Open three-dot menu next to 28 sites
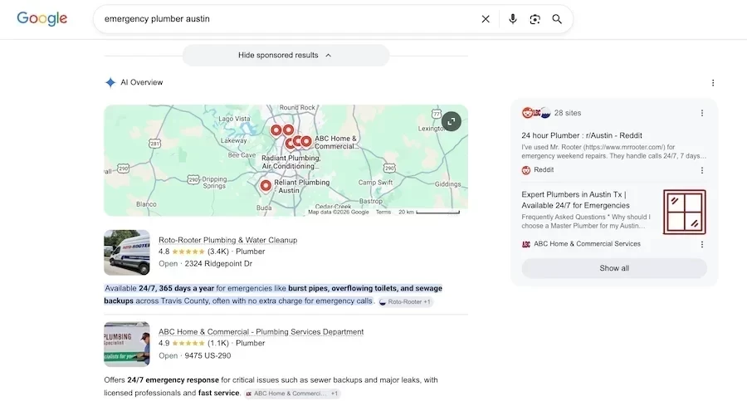Screen dimensions: 747x401 (701, 113)
